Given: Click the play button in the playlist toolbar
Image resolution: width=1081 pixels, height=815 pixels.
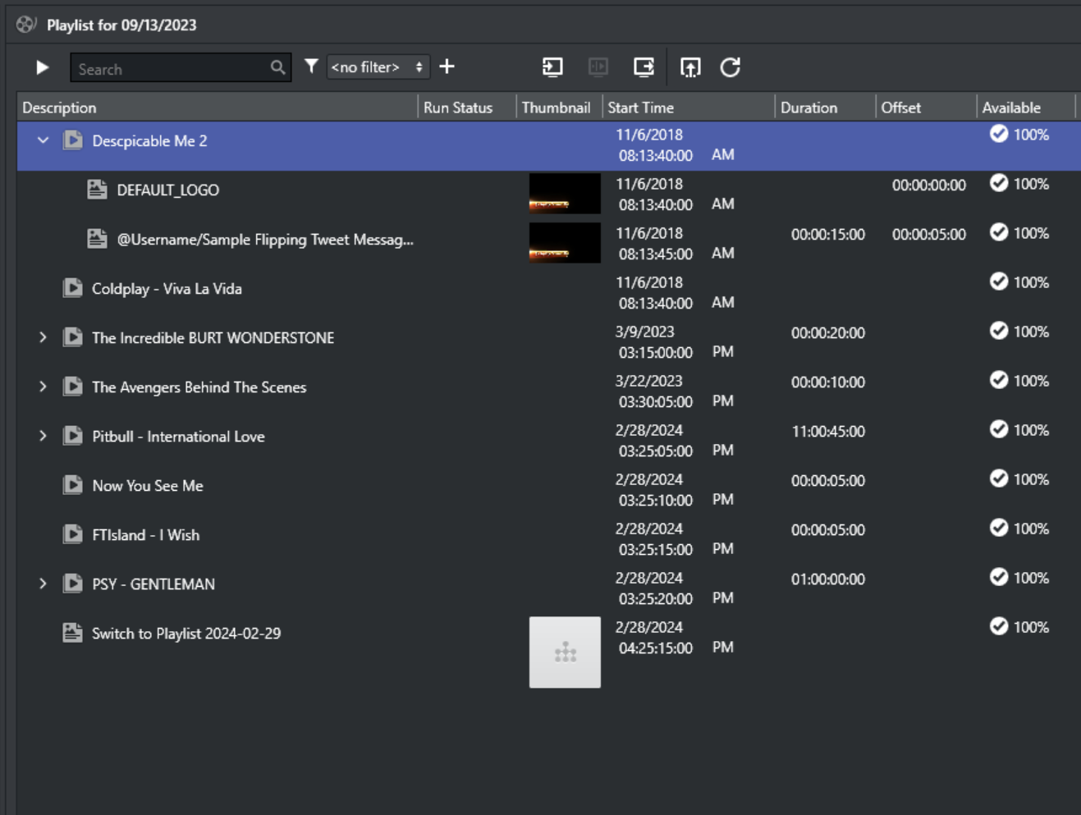Looking at the screenshot, I should coord(43,67).
